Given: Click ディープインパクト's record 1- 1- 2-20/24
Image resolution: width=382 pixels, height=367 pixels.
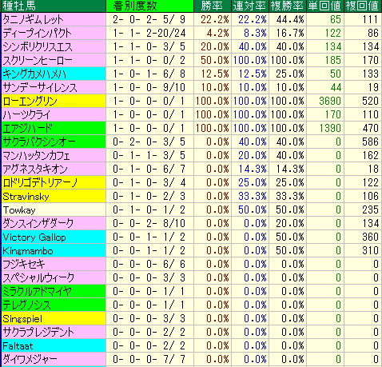Looking at the screenshot, I should (x=149, y=33).
